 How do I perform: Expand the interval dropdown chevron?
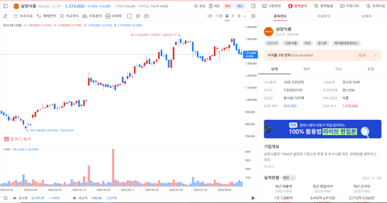(245, 17)
